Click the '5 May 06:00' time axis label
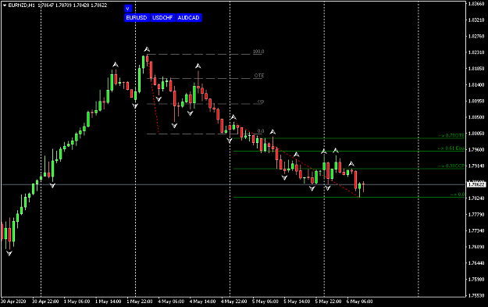This screenshot has width=488, height=307. (265, 302)
